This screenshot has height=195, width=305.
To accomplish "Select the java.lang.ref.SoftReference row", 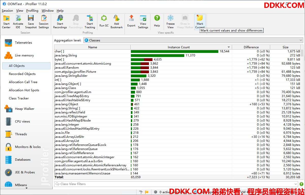I will tap(177, 153).
